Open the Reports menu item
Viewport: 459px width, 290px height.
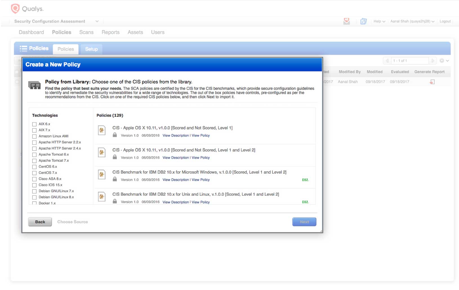pos(110,32)
